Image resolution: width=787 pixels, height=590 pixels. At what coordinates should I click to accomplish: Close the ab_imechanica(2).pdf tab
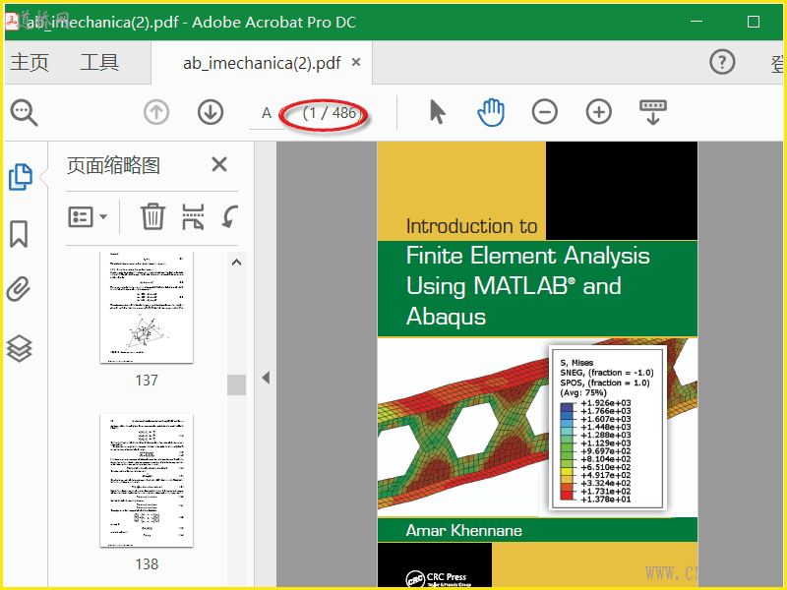[x=356, y=62]
